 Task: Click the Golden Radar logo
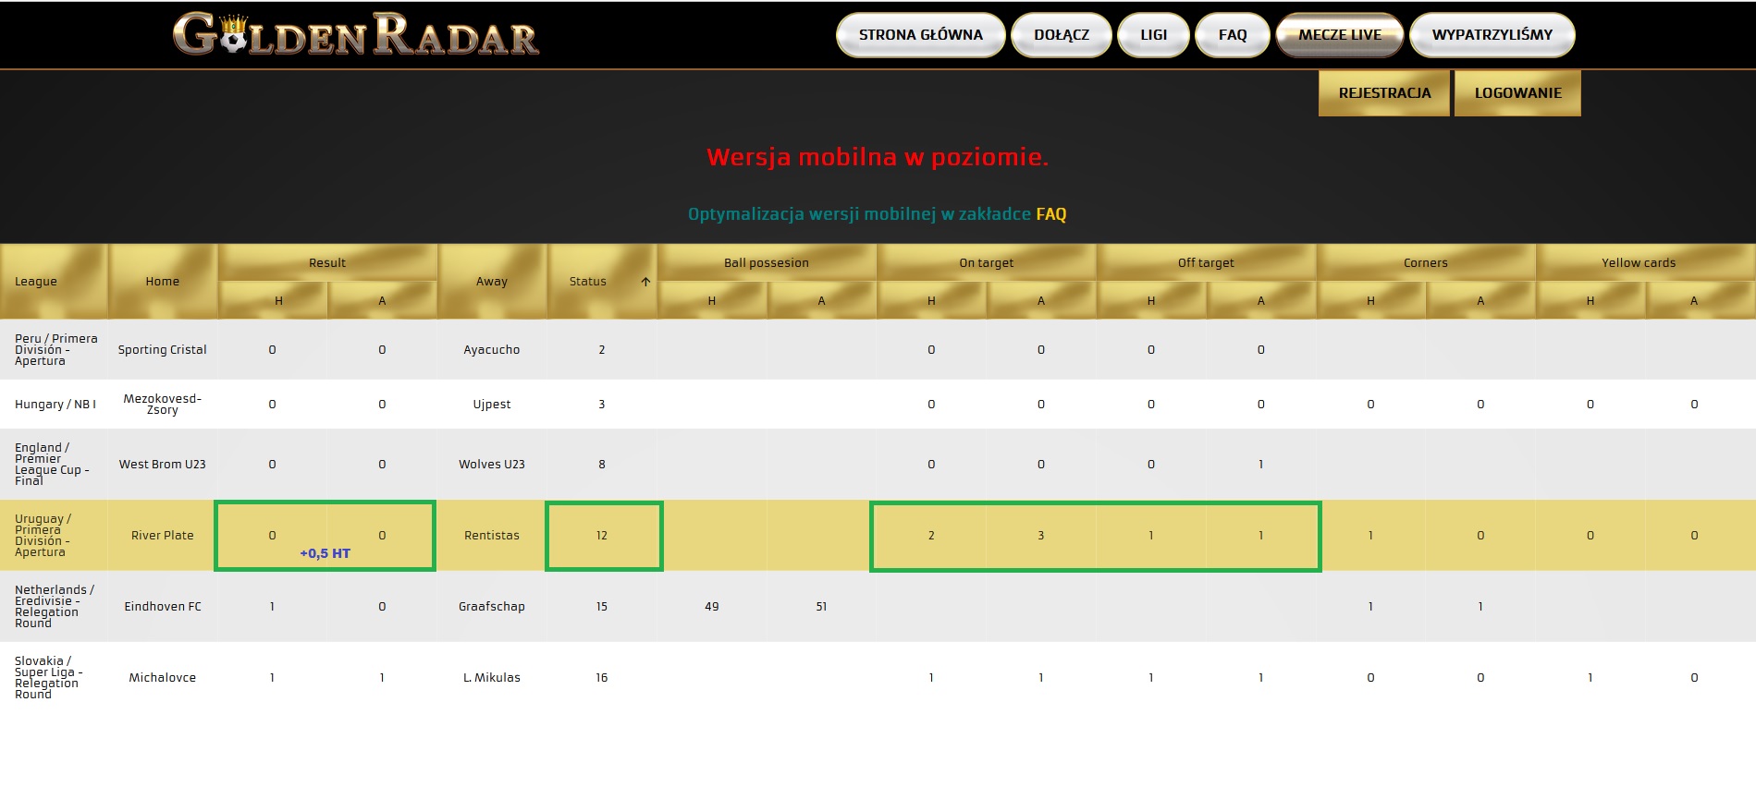(356, 35)
